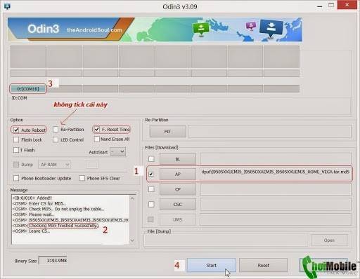Enable the Re-Partition checkbox
The height and width of the screenshot is (279, 360).
(x=56, y=129)
